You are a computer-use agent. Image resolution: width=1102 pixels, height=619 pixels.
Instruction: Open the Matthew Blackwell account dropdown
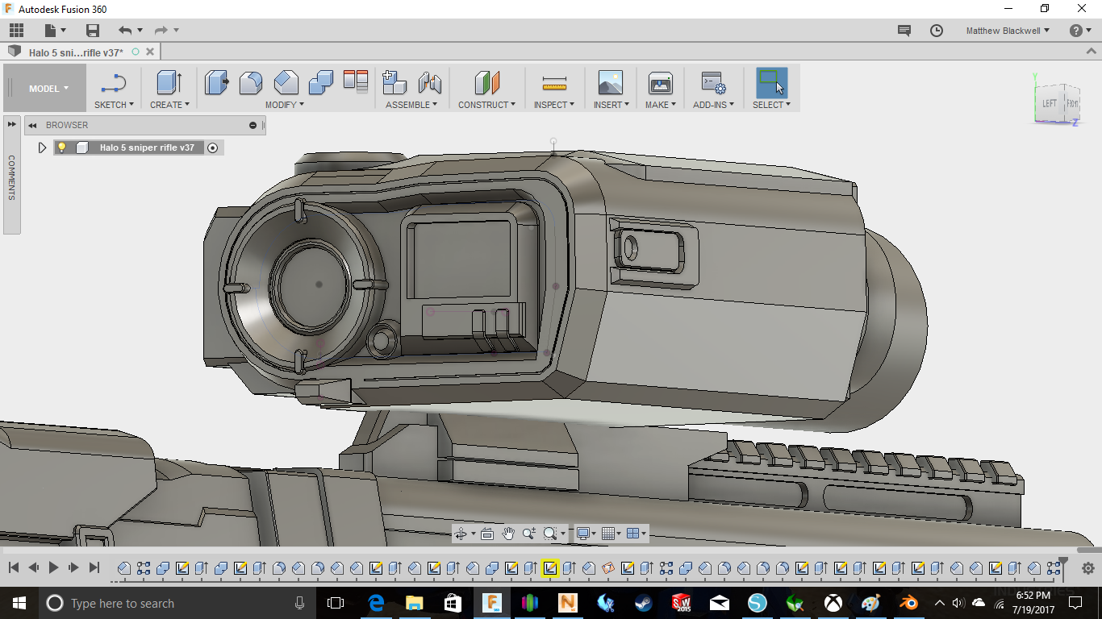(x=1008, y=31)
